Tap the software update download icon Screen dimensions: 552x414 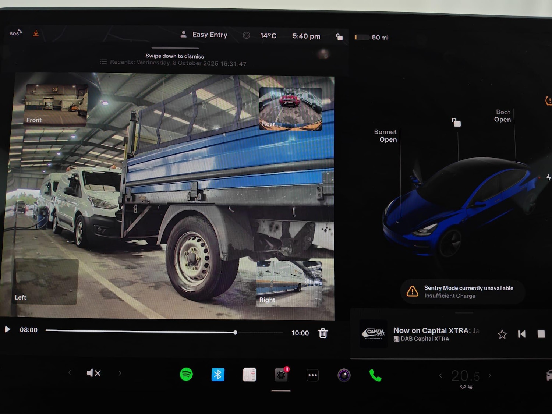(x=36, y=33)
